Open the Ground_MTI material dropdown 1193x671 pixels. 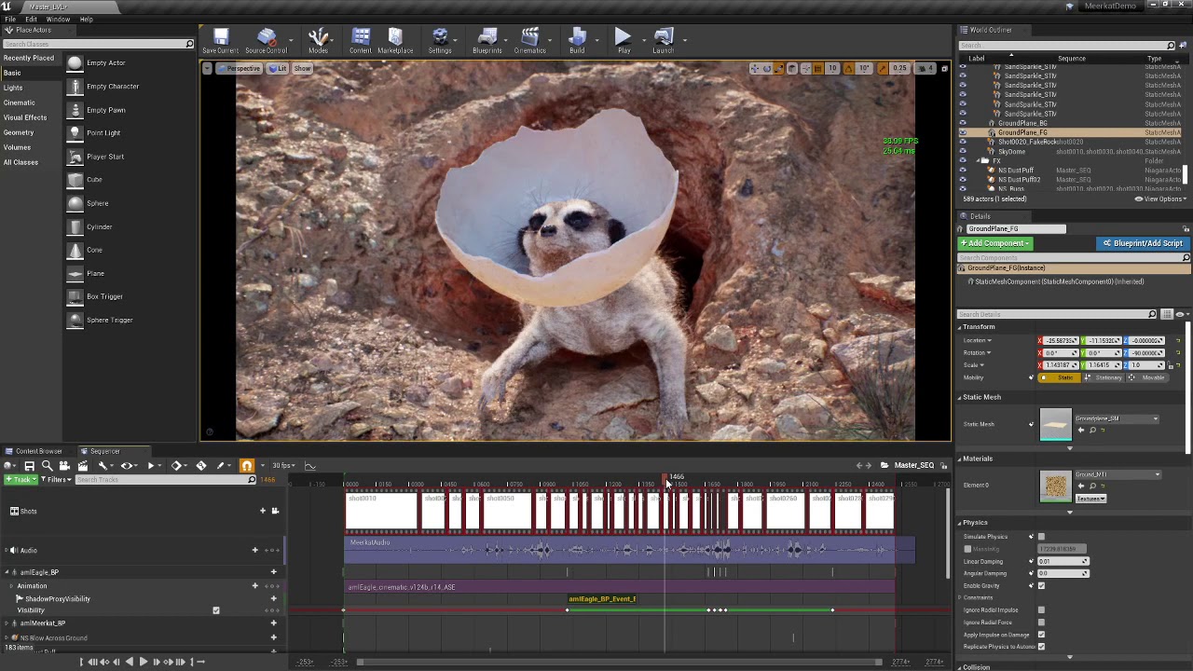pos(1157,474)
